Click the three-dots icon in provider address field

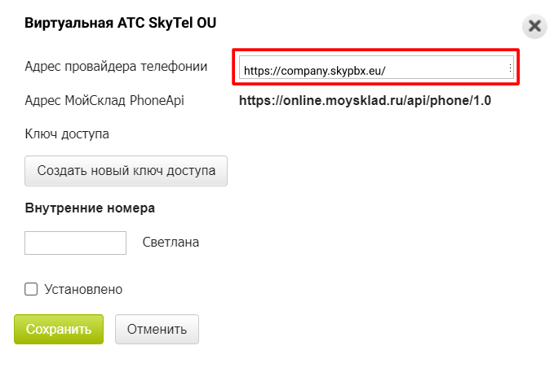(510, 68)
